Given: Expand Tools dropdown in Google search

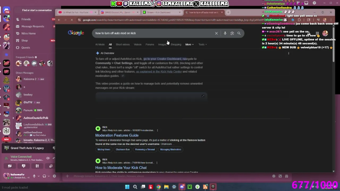Looking at the screenshot, I should (202, 44).
